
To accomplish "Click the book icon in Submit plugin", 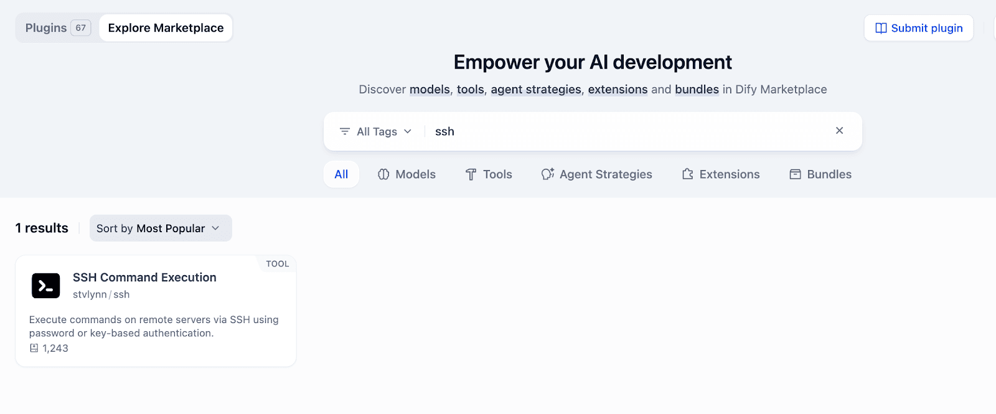I will tap(881, 28).
